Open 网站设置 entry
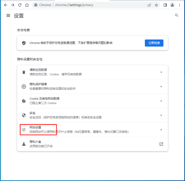Viewport: 185px width, 181px height. (92, 130)
